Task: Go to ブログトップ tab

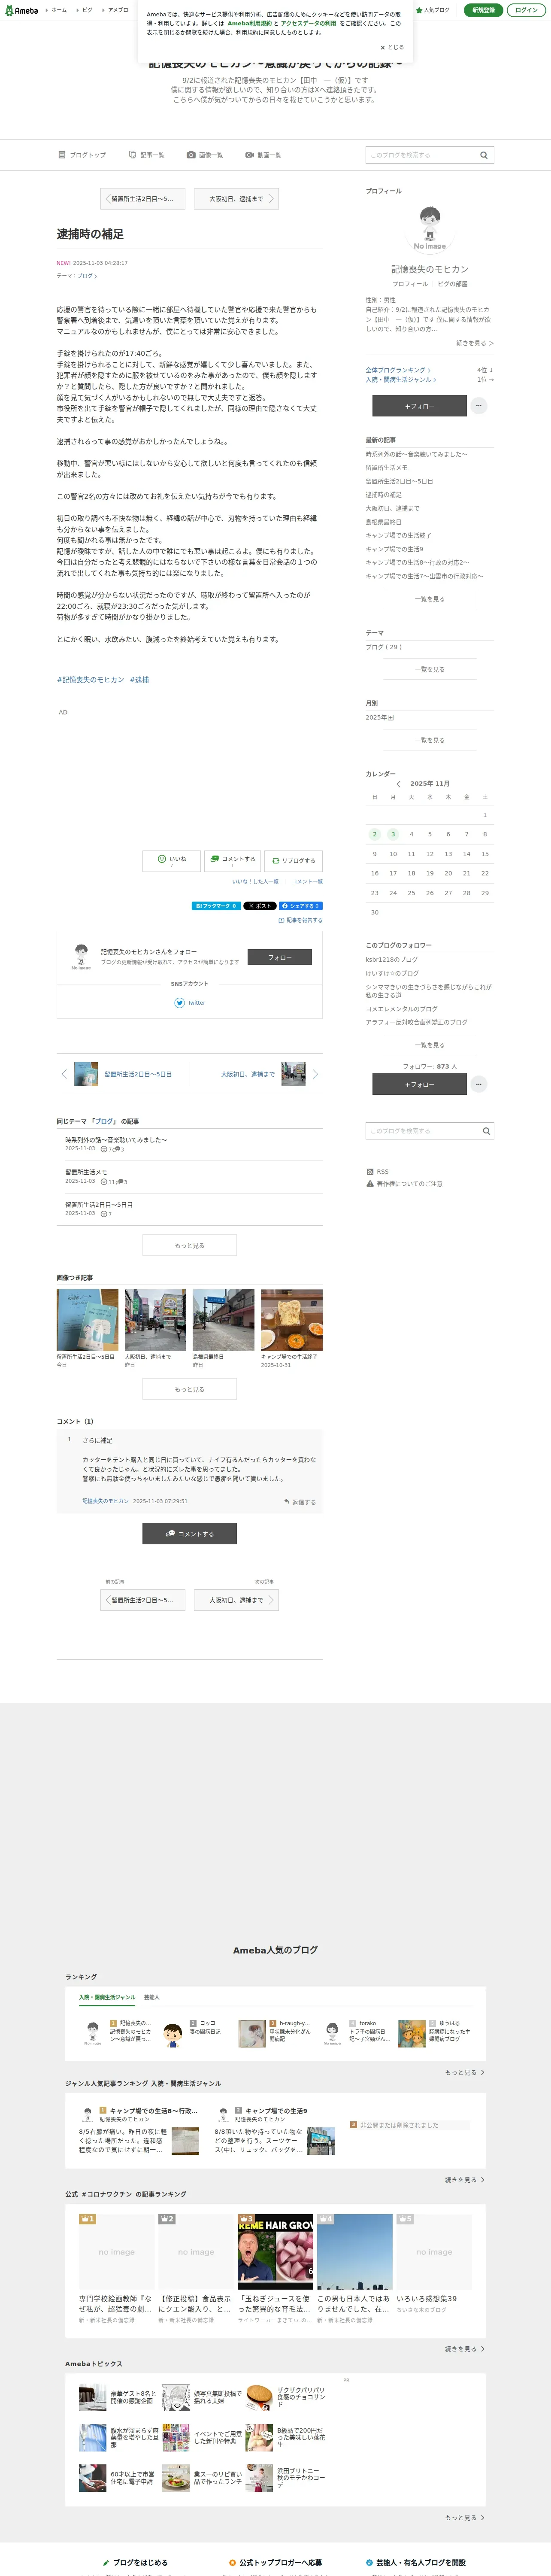Action: [82, 155]
